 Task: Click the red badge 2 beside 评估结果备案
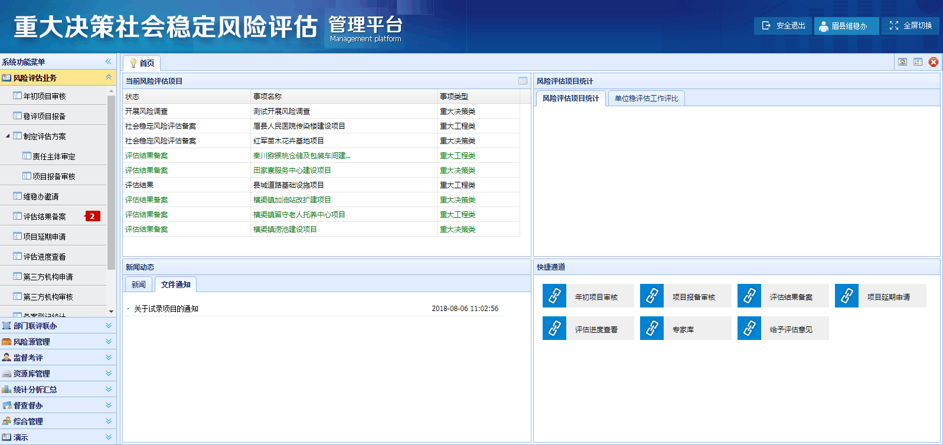pos(93,217)
